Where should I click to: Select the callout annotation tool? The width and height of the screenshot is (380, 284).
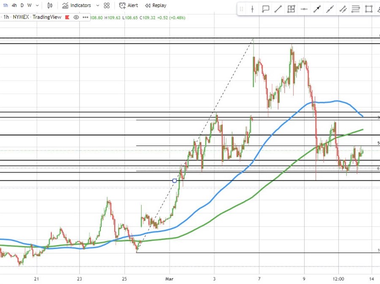coord(266,9)
